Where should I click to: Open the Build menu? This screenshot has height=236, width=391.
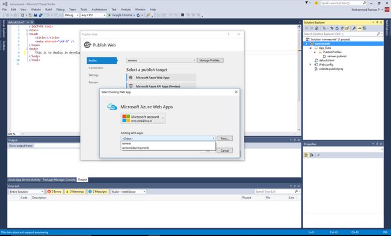tap(48, 10)
